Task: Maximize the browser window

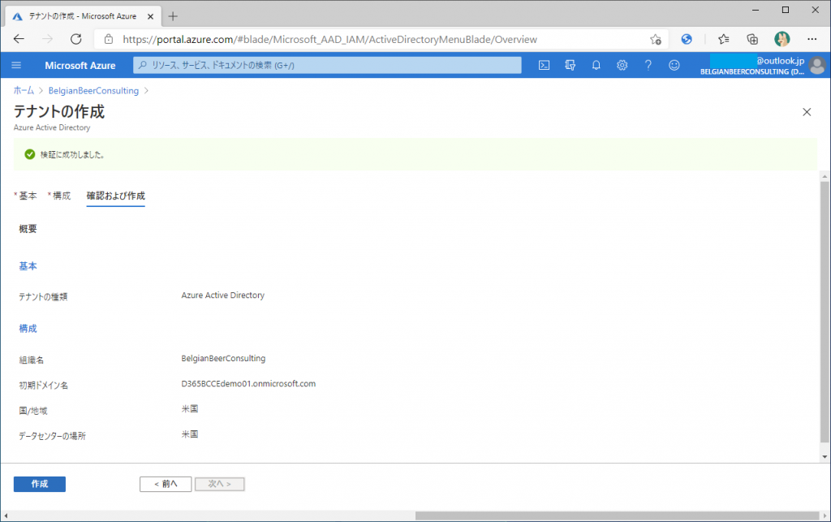Action: coord(786,10)
